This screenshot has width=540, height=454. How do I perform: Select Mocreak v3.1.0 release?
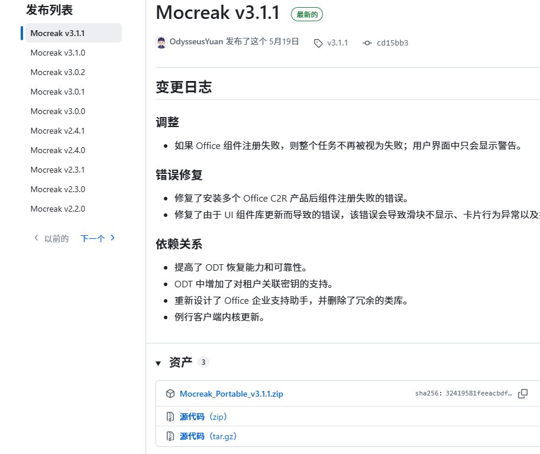(57, 53)
